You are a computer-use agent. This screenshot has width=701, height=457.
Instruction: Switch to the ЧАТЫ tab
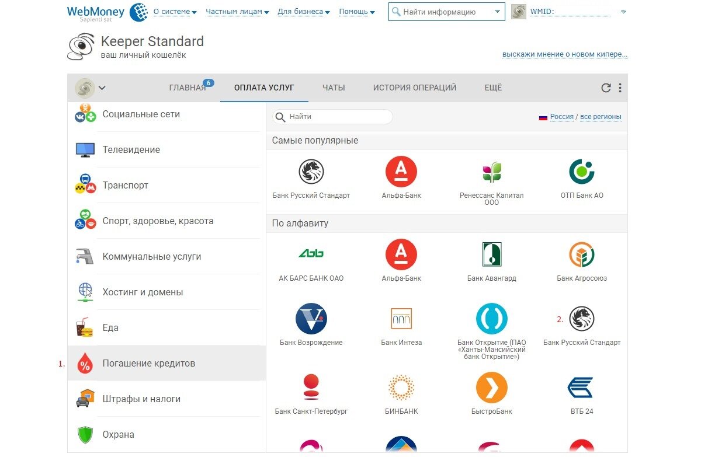pyautogui.click(x=334, y=88)
